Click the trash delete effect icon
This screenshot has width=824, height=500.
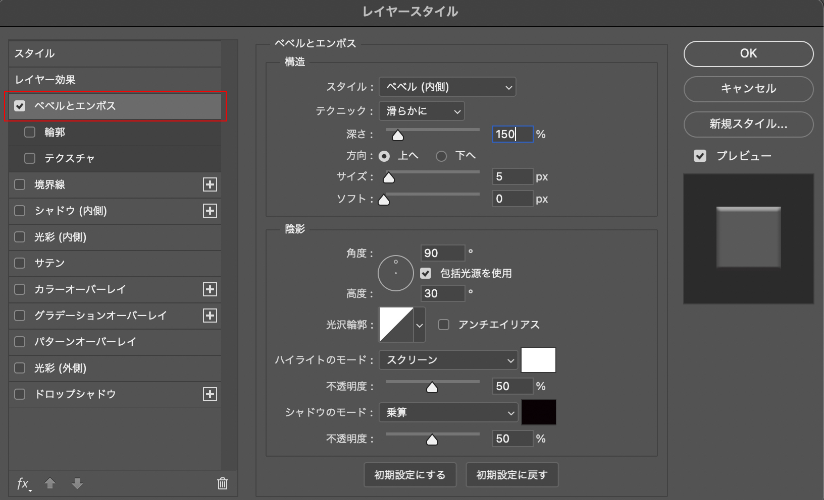(222, 484)
